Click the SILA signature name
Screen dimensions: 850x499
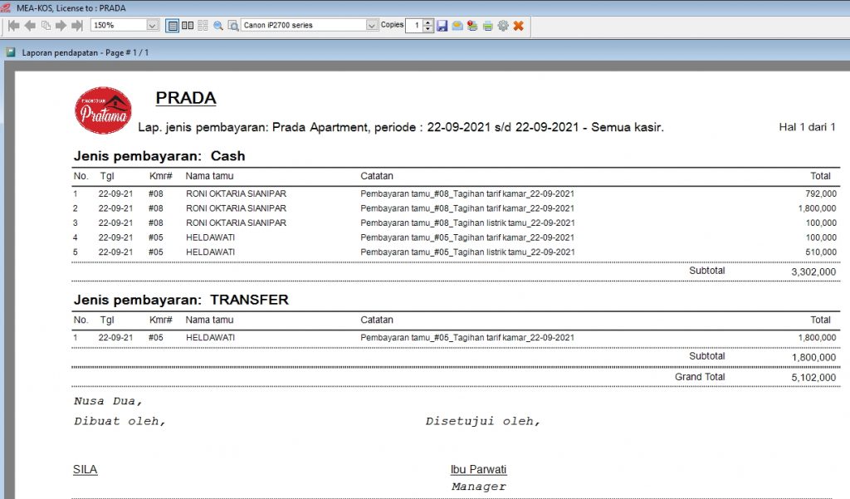pos(85,470)
